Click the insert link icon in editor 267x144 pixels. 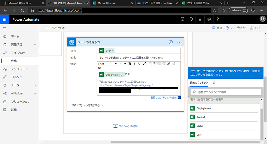(169, 64)
